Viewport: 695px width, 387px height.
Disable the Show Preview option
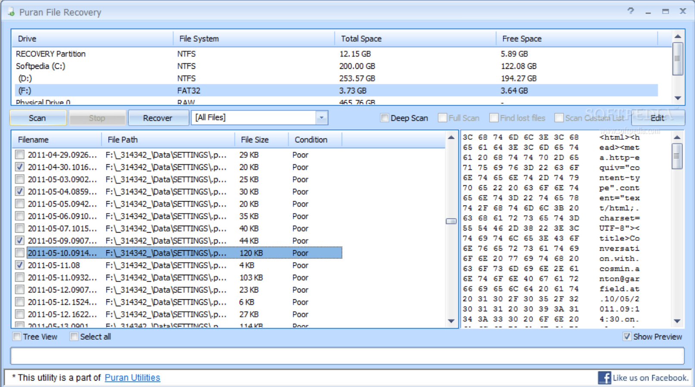(627, 337)
